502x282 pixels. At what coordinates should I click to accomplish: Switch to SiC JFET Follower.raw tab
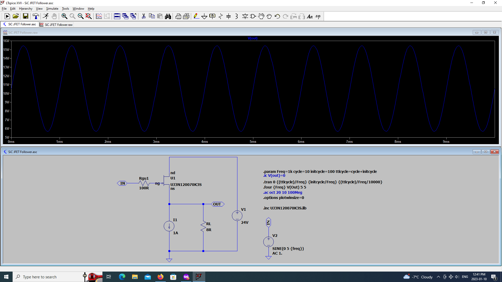click(56, 25)
